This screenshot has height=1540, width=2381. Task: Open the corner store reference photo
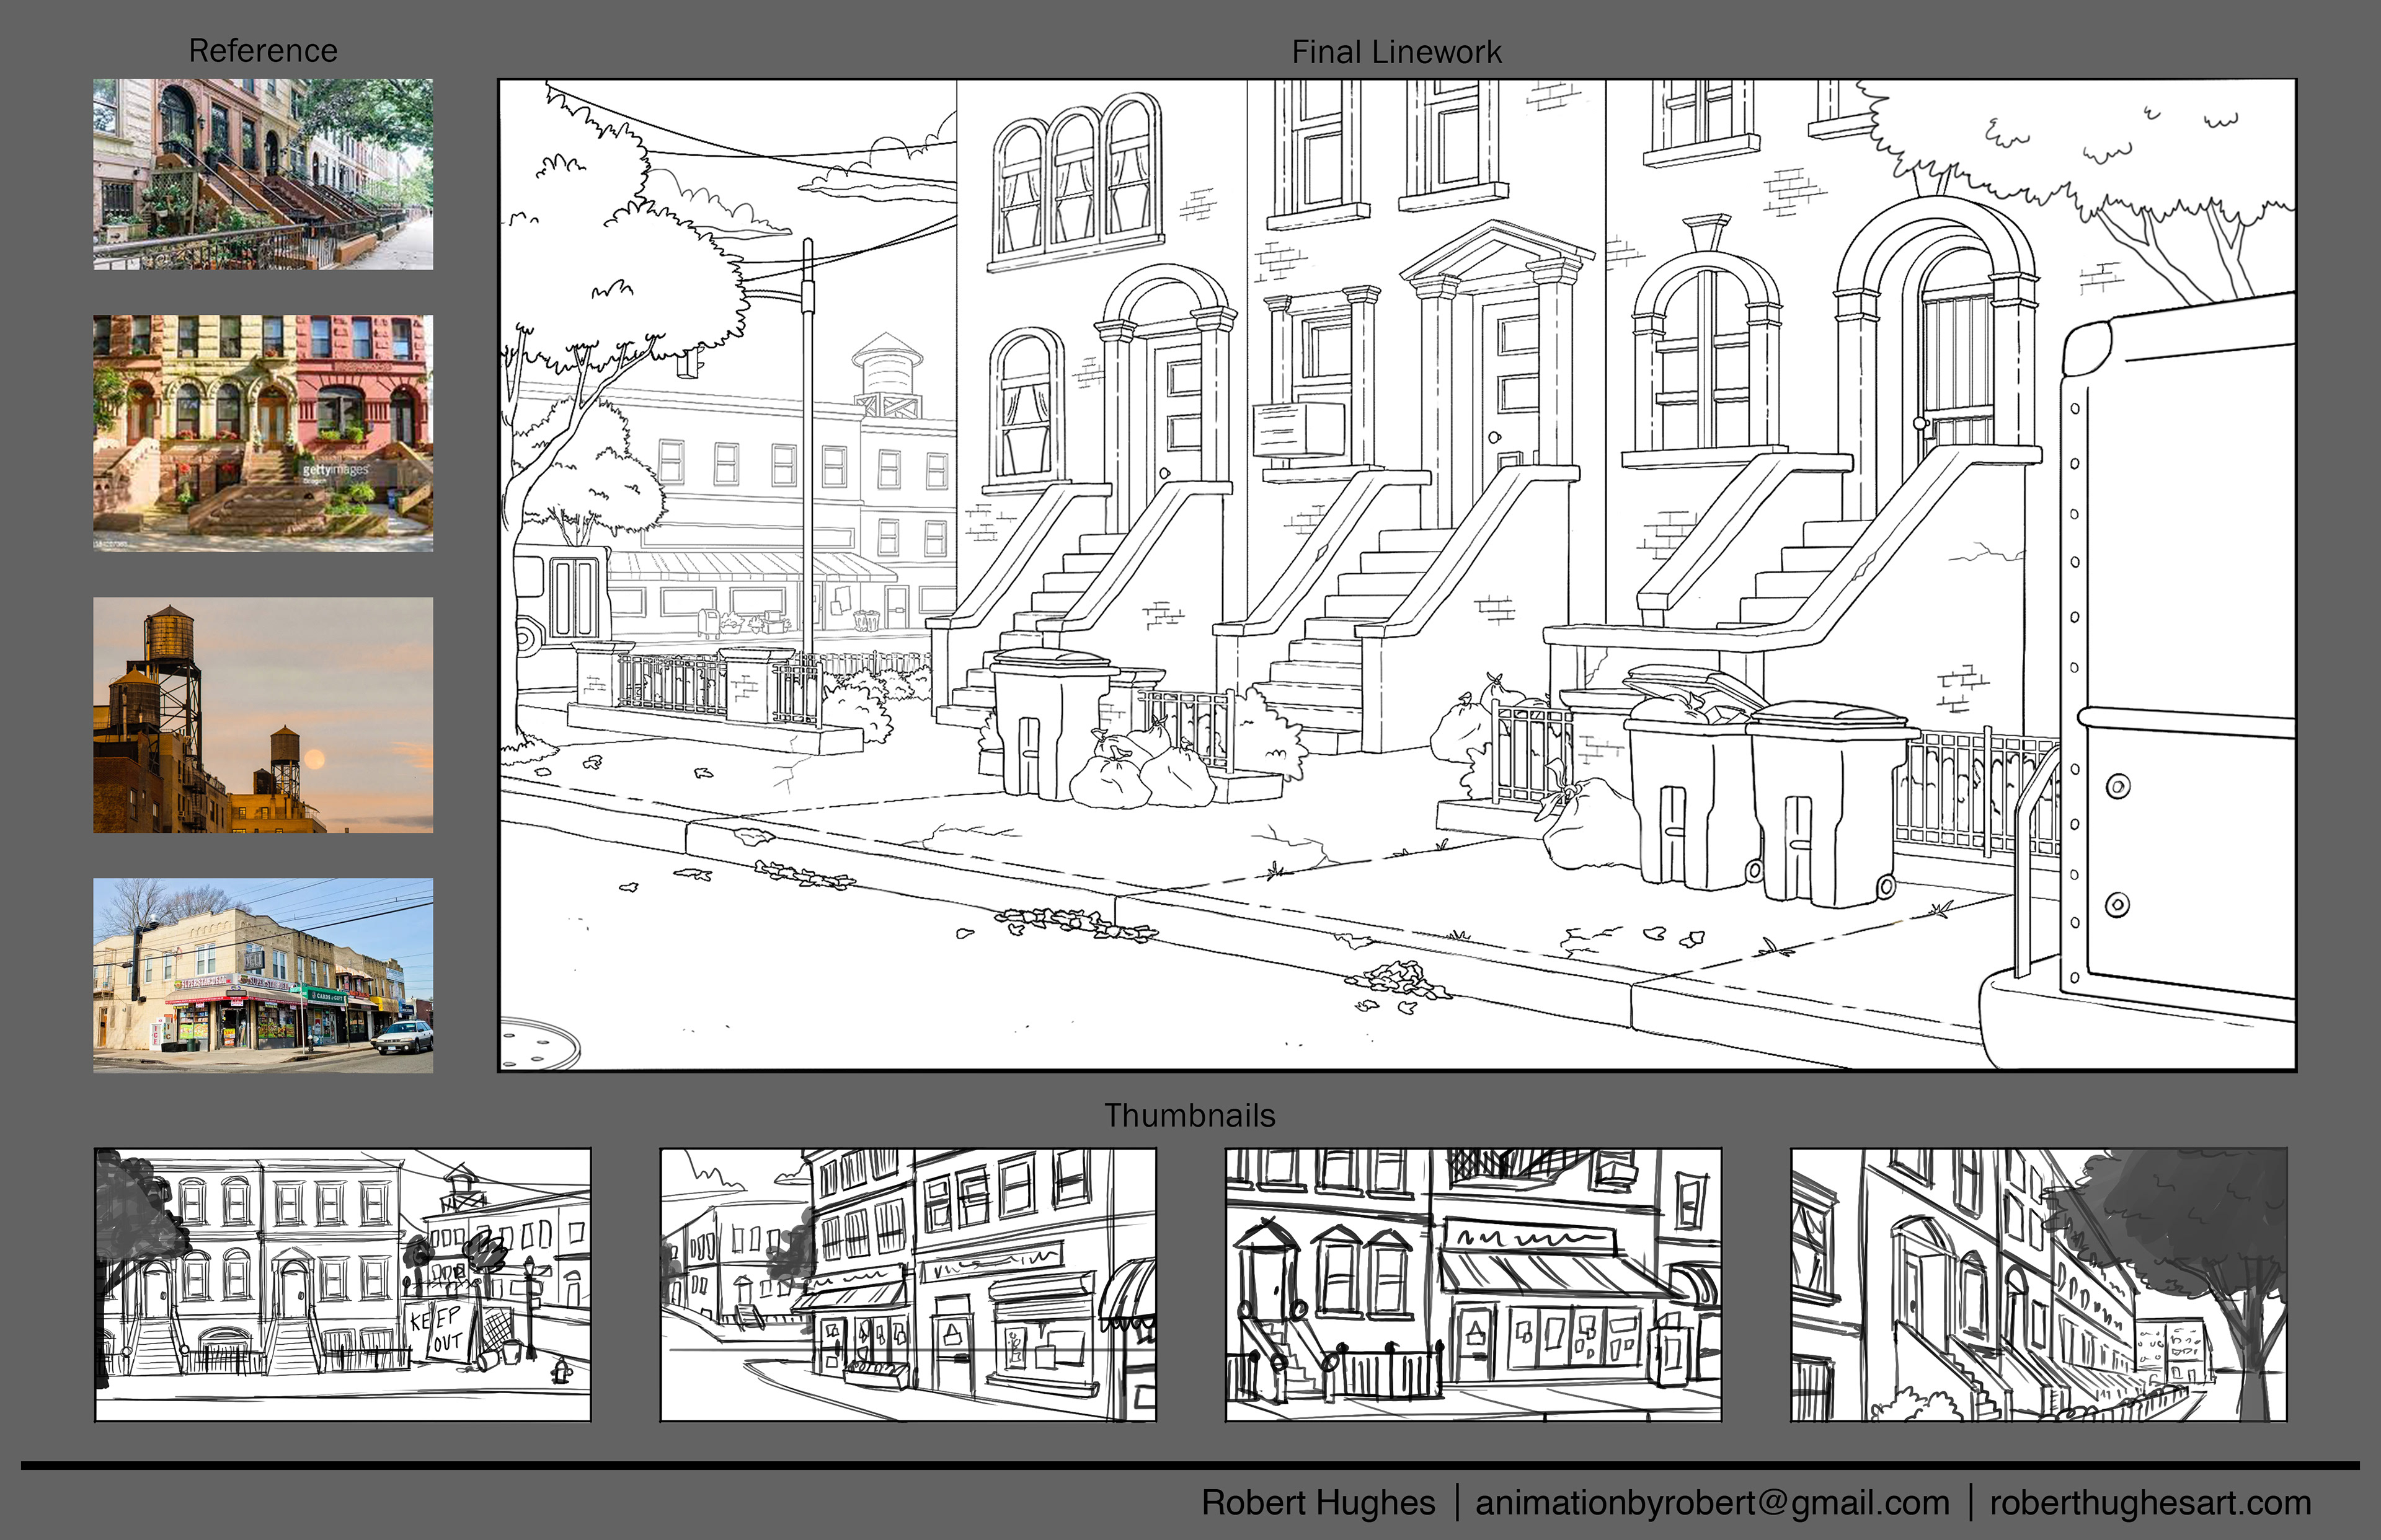coord(263,975)
